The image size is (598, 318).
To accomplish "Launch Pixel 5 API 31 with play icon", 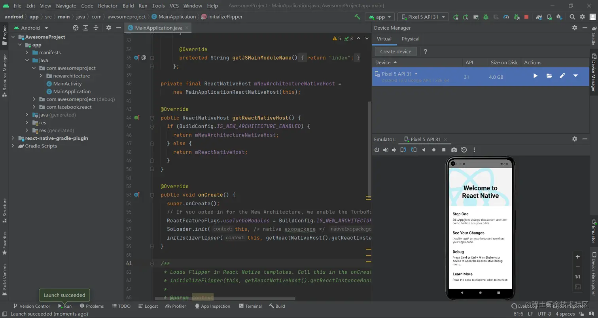I will (x=536, y=76).
